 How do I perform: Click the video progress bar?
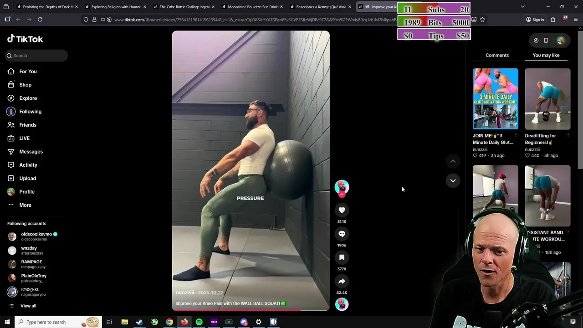[x=251, y=310]
